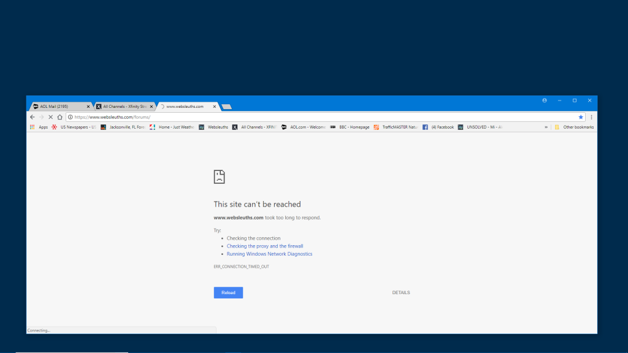Open the Facebook bookmark
Viewport: 628px width, 353px height.
click(438, 127)
